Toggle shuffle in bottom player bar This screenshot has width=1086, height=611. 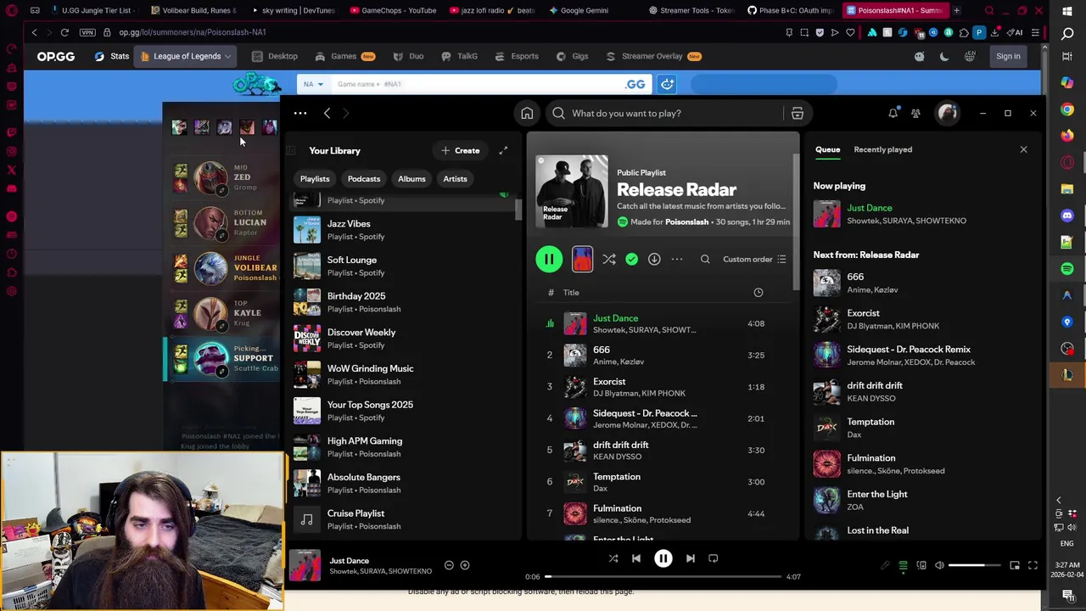click(x=613, y=558)
